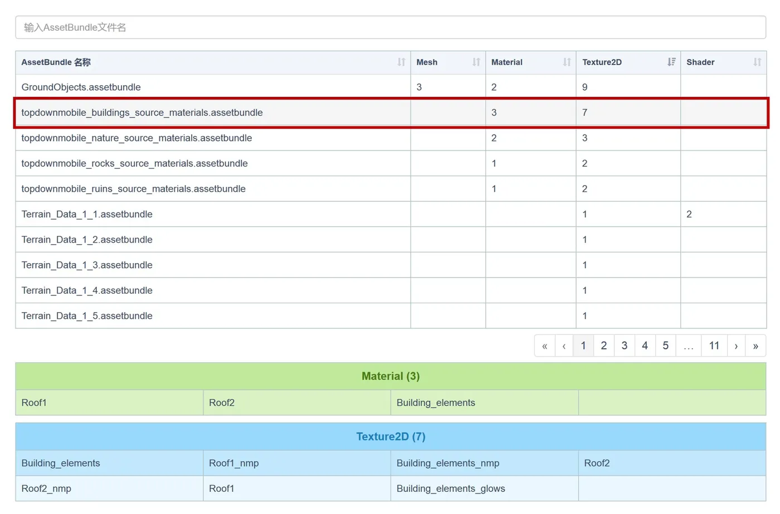Sort table by Material column icon
Viewport: 780px width, 514px height.
click(x=567, y=62)
